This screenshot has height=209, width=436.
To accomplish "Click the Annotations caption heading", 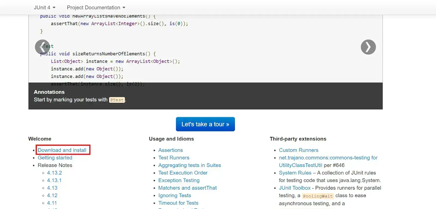I will 49,92.
